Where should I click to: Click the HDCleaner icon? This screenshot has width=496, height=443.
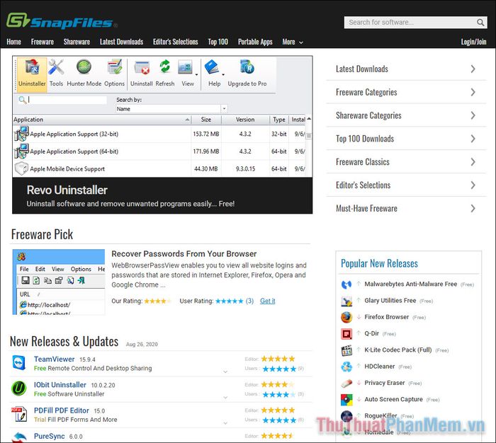346,367
